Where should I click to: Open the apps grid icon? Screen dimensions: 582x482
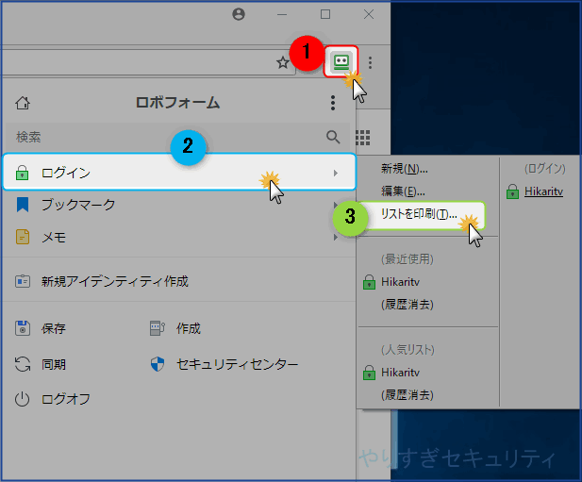pyautogui.click(x=363, y=138)
